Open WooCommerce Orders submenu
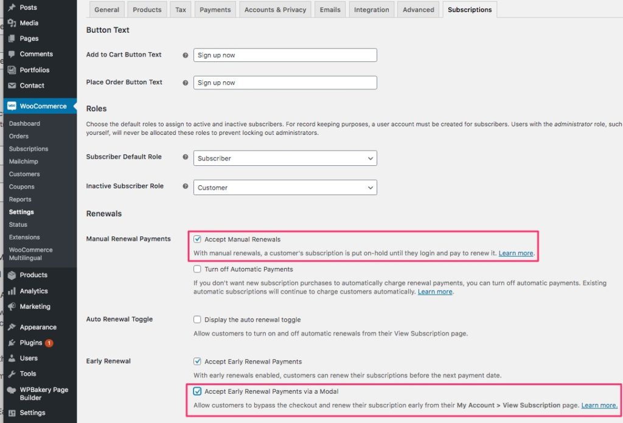Screen dimensions: 623x423 click(x=19, y=136)
